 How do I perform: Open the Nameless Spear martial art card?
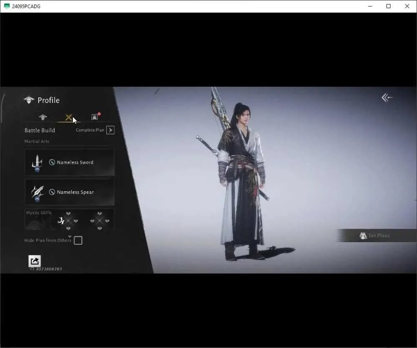click(70, 192)
